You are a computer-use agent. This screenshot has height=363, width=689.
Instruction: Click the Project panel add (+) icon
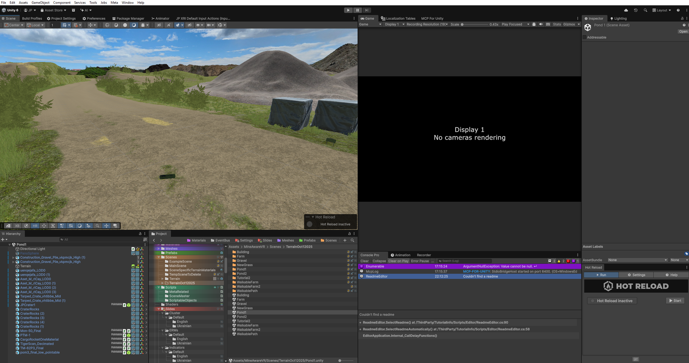point(345,240)
